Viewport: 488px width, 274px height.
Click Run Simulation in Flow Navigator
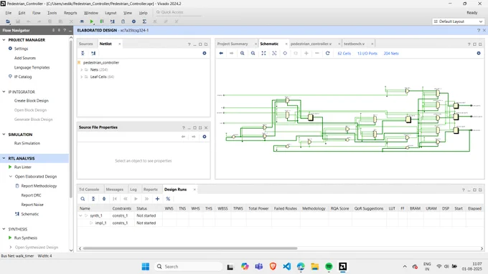(x=27, y=143)
